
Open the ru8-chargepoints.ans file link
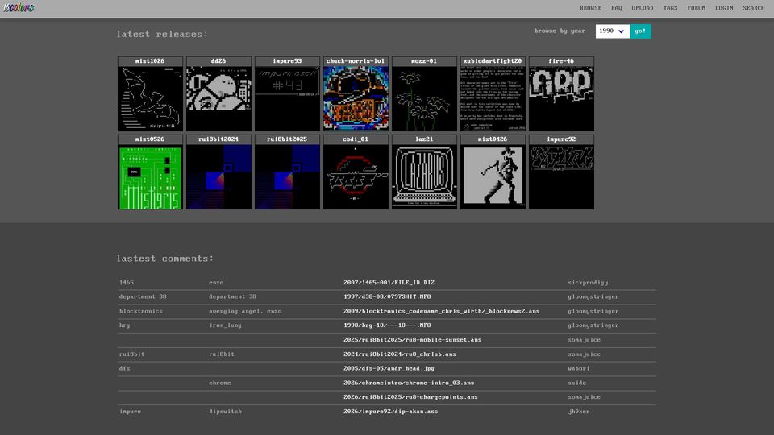click(x=410, y=397)
